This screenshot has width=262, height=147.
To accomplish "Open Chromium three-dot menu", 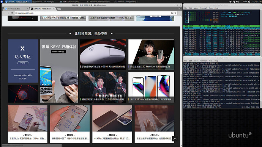I will 180,13.
